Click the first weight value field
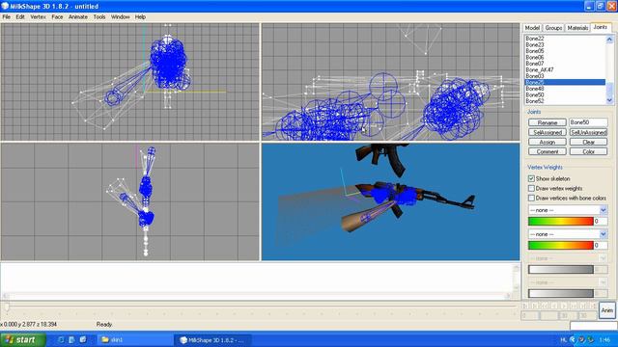Viewport: 618px width, 347px height. click(601, 221)
